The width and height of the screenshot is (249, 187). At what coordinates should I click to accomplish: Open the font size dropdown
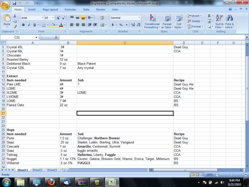(x=53, y=18)
